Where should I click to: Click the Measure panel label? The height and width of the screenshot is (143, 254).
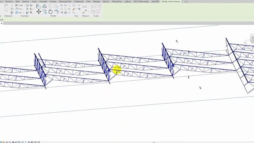click(86, 16)
